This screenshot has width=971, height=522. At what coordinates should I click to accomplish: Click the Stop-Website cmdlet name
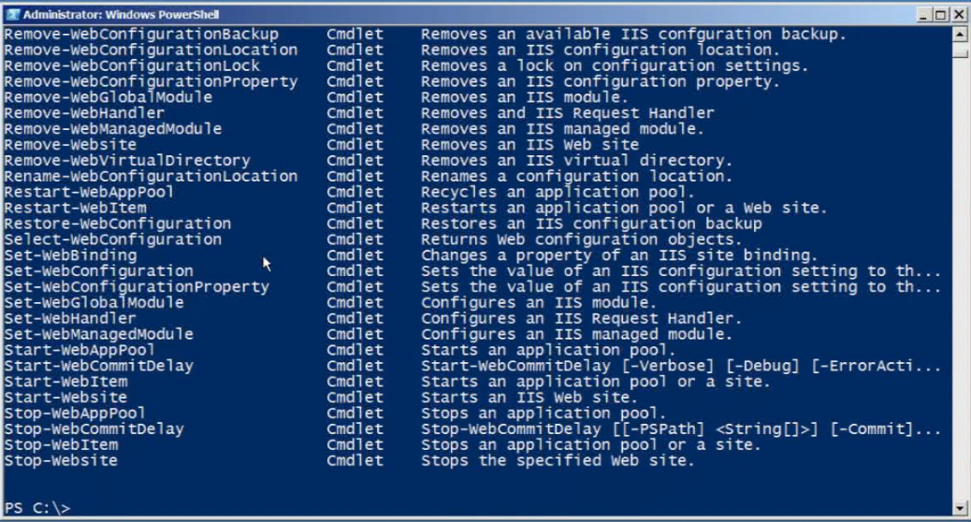[61, 460]
